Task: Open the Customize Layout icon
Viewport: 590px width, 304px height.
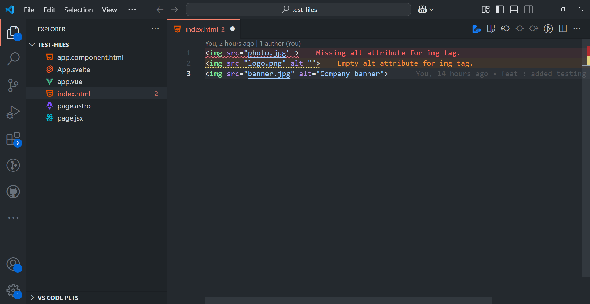Action: click(486, 10)
